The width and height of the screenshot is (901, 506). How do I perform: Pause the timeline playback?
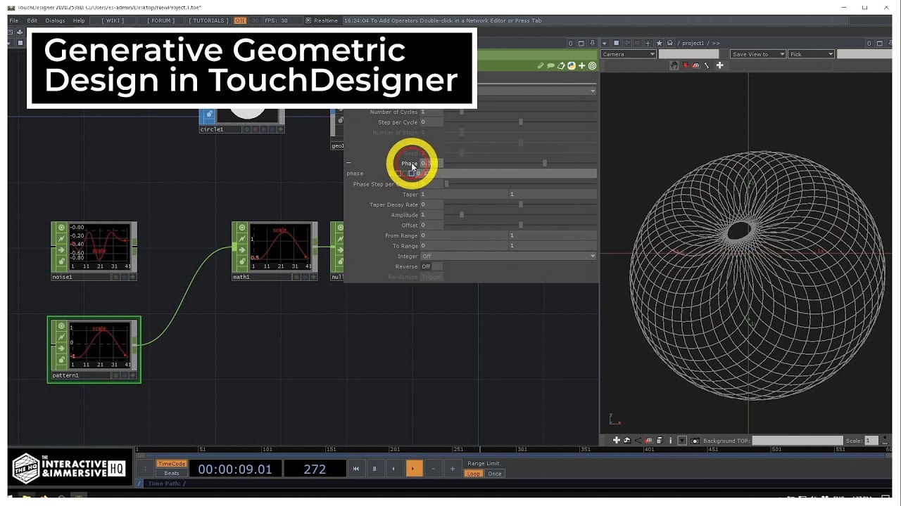pyautogui.click(x=374, y=469)
